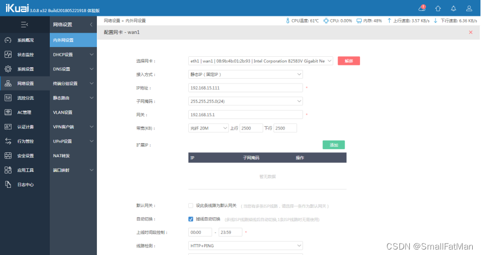
Task: Open the VLAN设置 menu item
Action: tap(73, 112)
